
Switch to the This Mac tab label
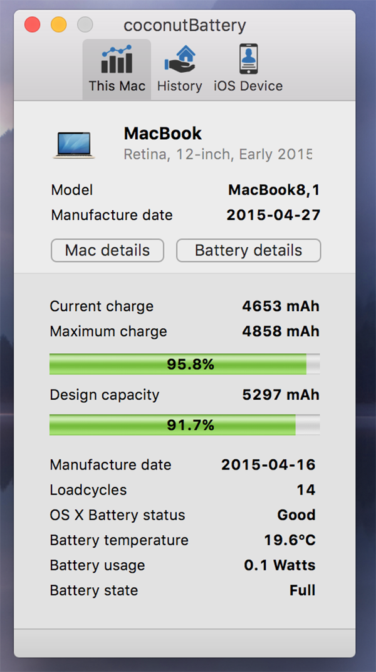click(x=117, y=86)
